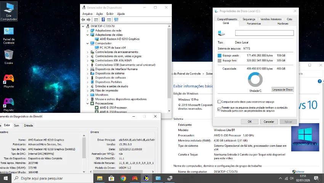Open the Lixeira recycle bin icon
Screen dimensions: 324x183
(x=9, y=57)
